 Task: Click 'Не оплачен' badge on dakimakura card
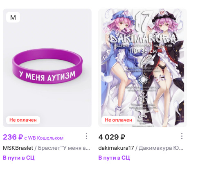[118, 120]
